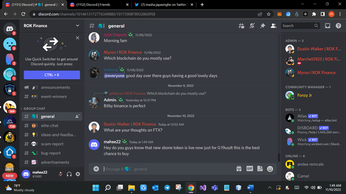Select Atlas bot in member list
The width and height of the screenshot is (346, 194).
pyautogui.click(x=313, y=118)
